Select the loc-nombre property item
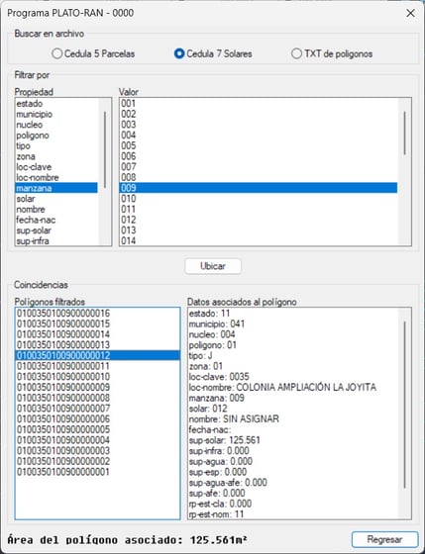The height and width of the screenshot is (554, 425). (56, 177)
